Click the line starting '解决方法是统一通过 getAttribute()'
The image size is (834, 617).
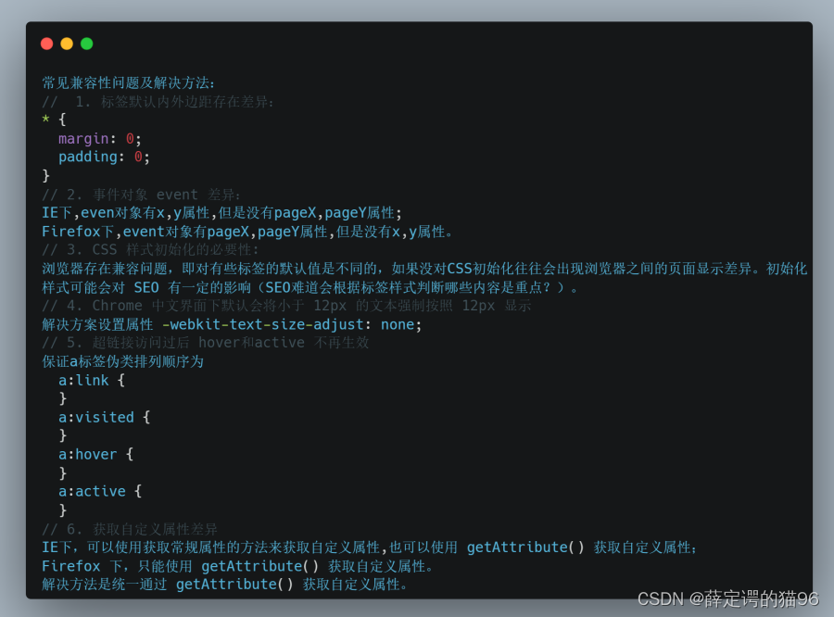pos(225,585)
